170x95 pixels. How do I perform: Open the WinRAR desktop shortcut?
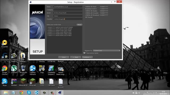[x=14, y=82]
